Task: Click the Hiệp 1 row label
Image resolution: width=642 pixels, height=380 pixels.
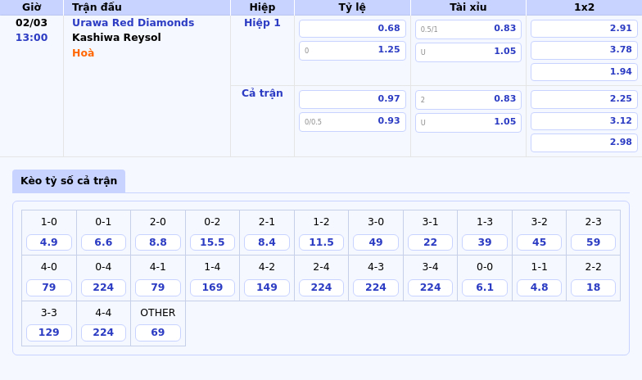Action: [x=262, y=23]
